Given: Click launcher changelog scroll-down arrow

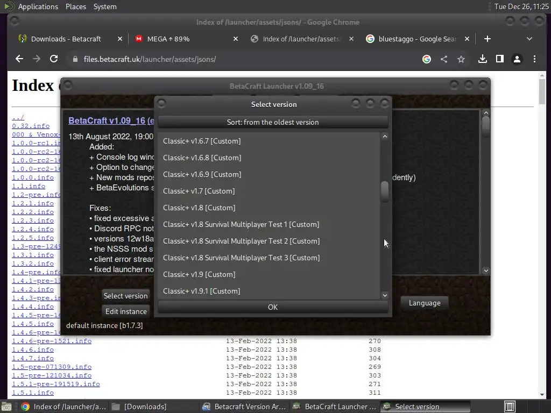Looking at the screenshot, I should [x=486, y=270].
